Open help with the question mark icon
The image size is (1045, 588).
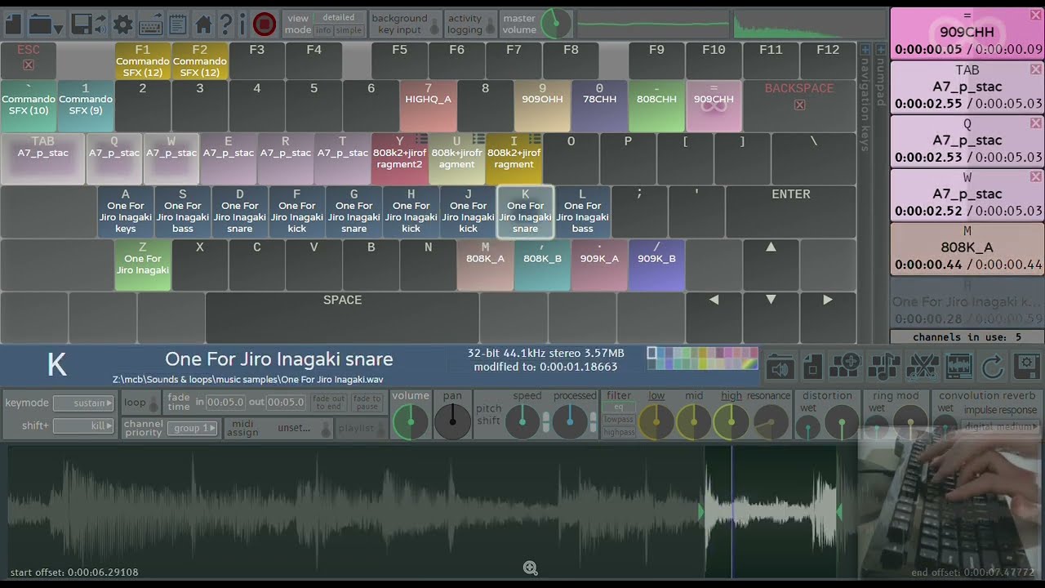[226, 24]
